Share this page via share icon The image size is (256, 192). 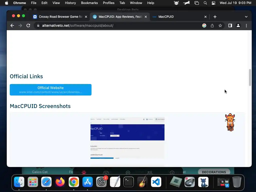tap(212, 26)
